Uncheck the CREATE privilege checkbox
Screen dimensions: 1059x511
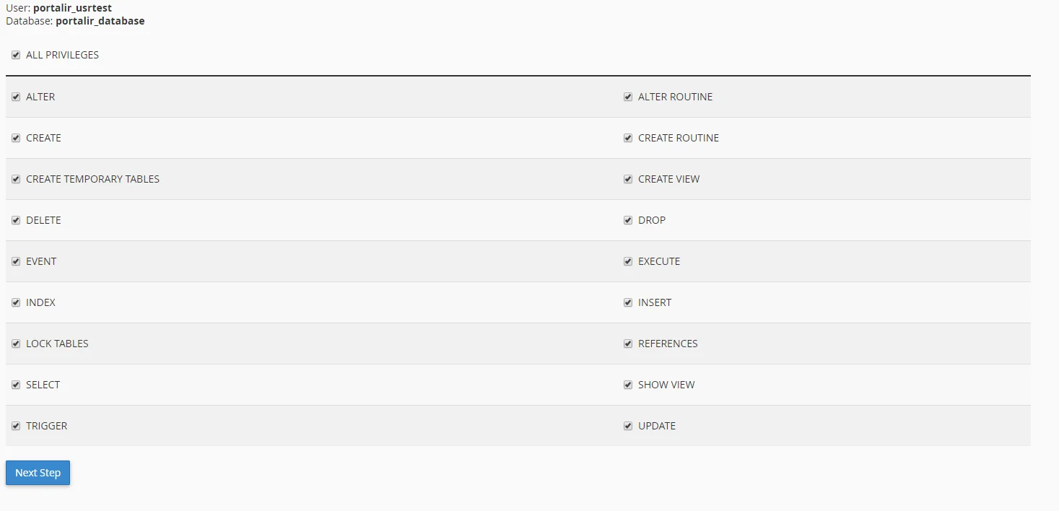16,138
